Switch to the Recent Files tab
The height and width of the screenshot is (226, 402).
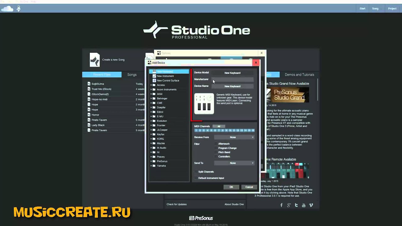pos(102,75)
